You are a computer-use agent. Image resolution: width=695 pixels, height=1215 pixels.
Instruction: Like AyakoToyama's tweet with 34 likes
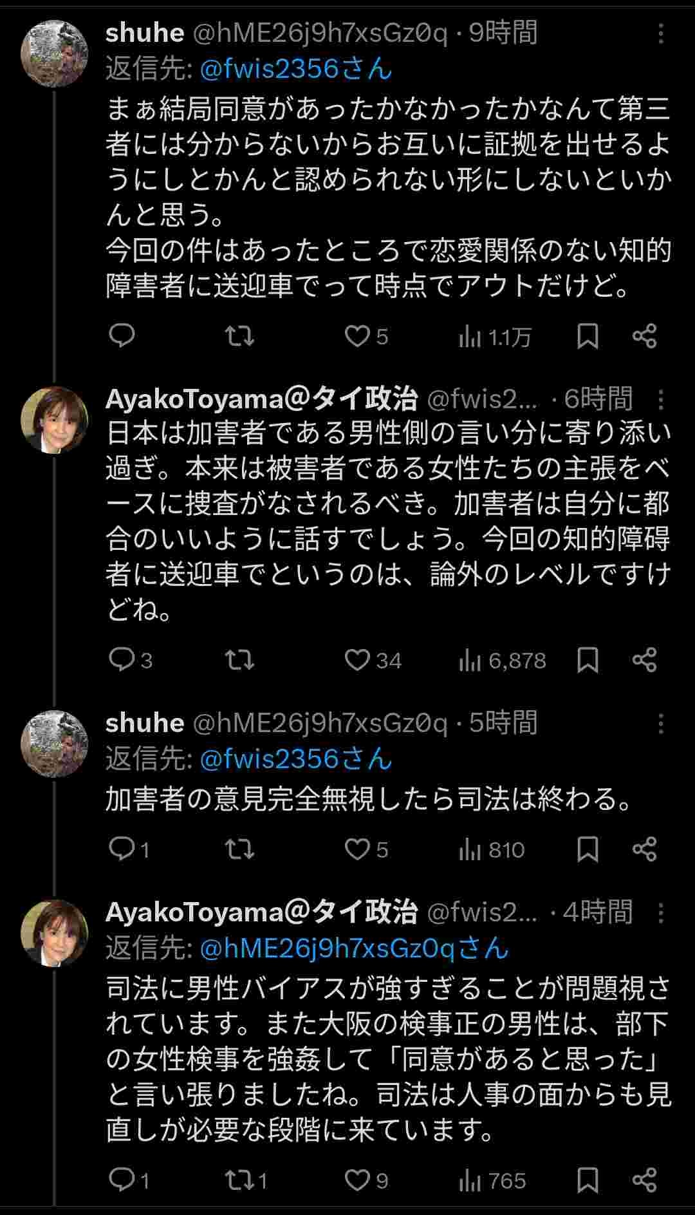tap(357, 660)
